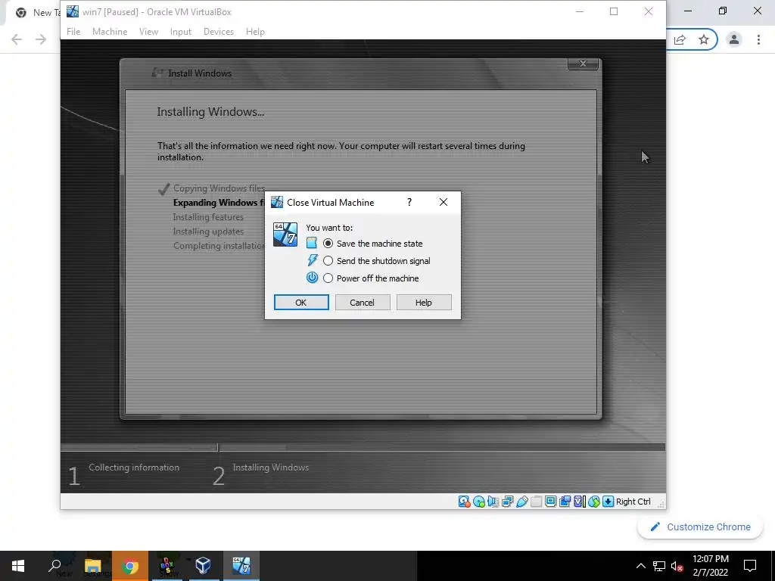The width and height of the screenshot is (775, 581).
Task: Minimize the VirtualBox win7 window
Action: point(580,11)
